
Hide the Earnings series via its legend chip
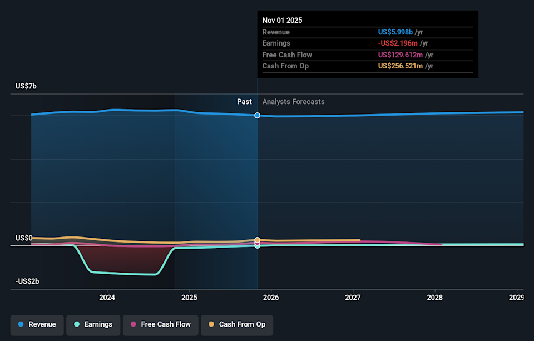93,324
